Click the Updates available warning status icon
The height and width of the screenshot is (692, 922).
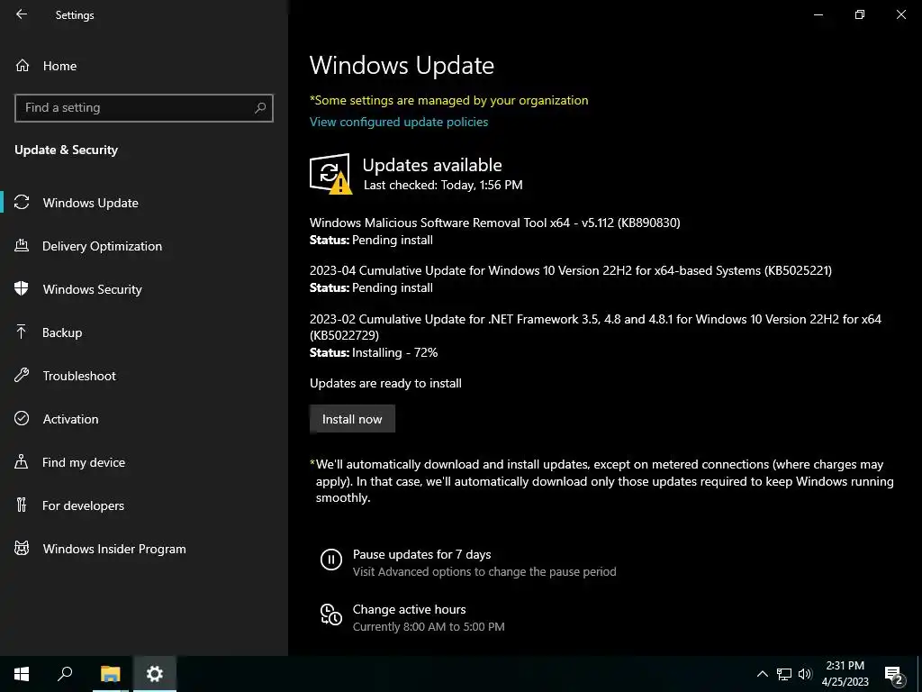tap(330, 174)
